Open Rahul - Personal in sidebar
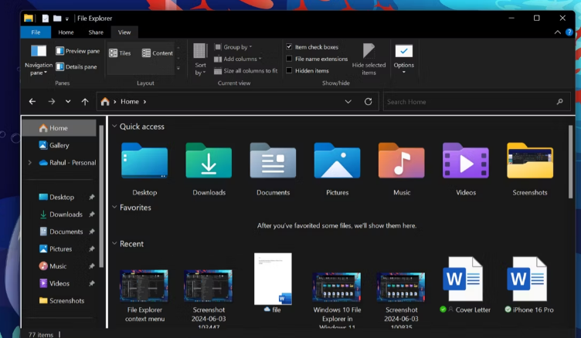Viewport: 581px width, 338px height. 67,163
